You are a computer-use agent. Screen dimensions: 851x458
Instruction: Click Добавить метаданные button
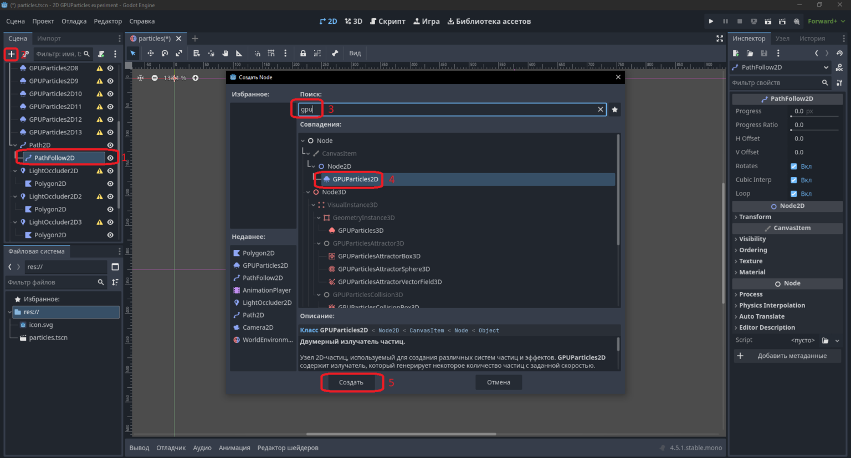click(787, 356)
